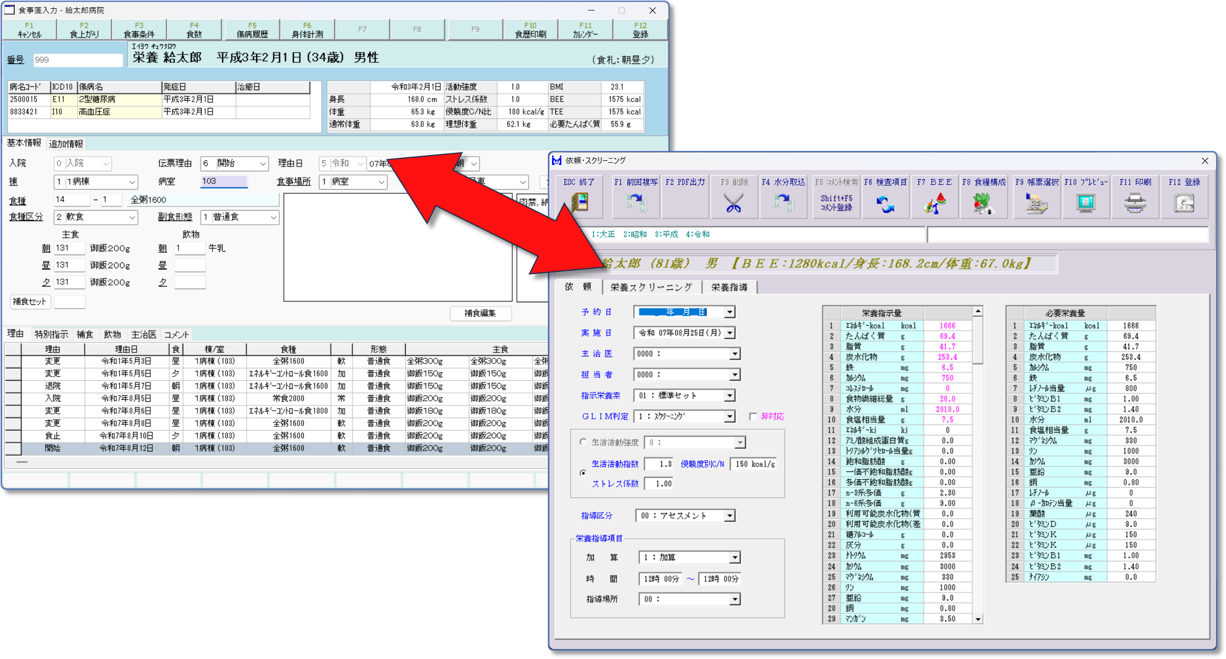Click the F1 前回複写 copy icon
Viewport: 1226px width, 659px height.
point(635,202)
